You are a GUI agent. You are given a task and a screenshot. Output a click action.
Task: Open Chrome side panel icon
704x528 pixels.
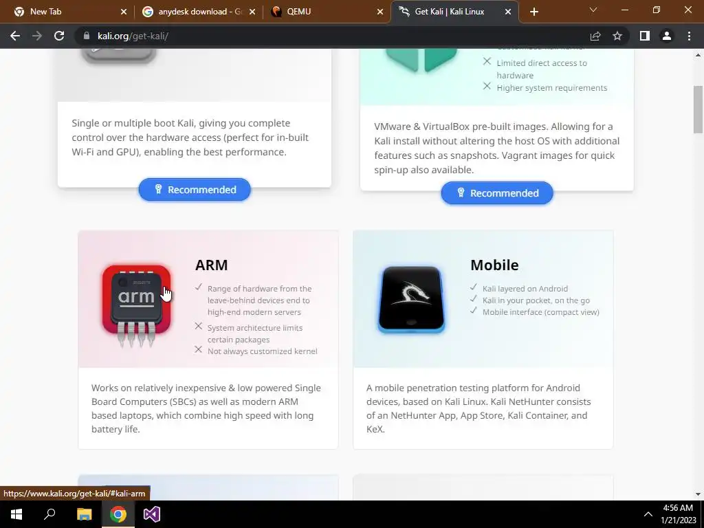(x=645, y=36)
